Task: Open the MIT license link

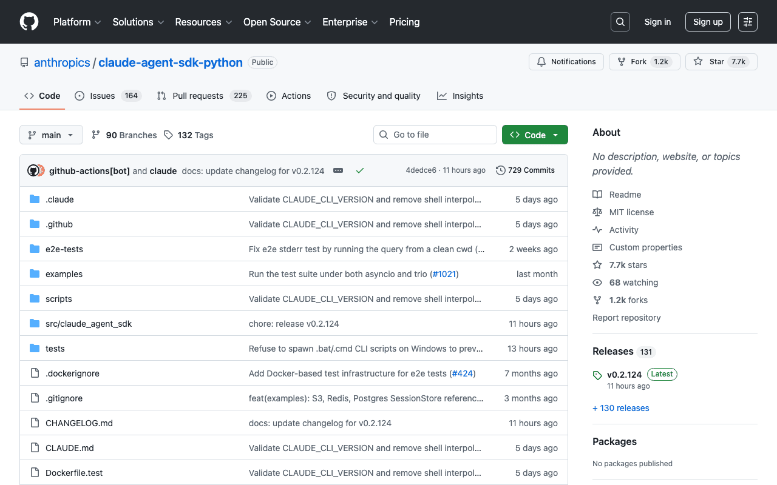Action: (x=623, y=212)
